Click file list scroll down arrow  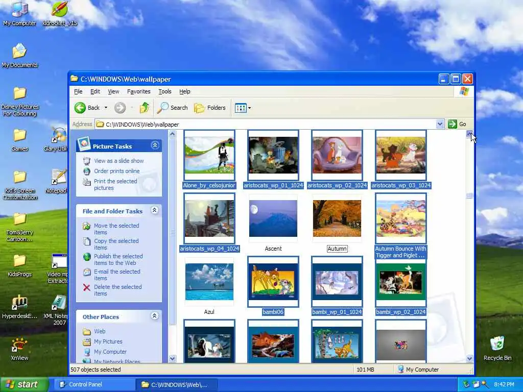tap(470, 359)
